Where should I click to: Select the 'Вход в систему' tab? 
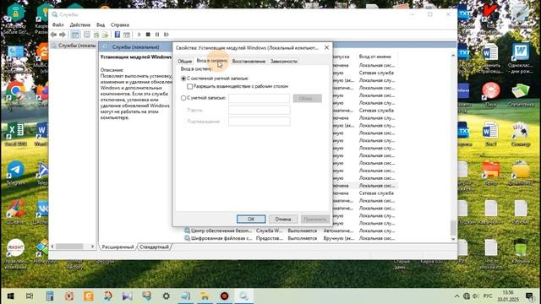pyautogui.click(x=212, y=60)
